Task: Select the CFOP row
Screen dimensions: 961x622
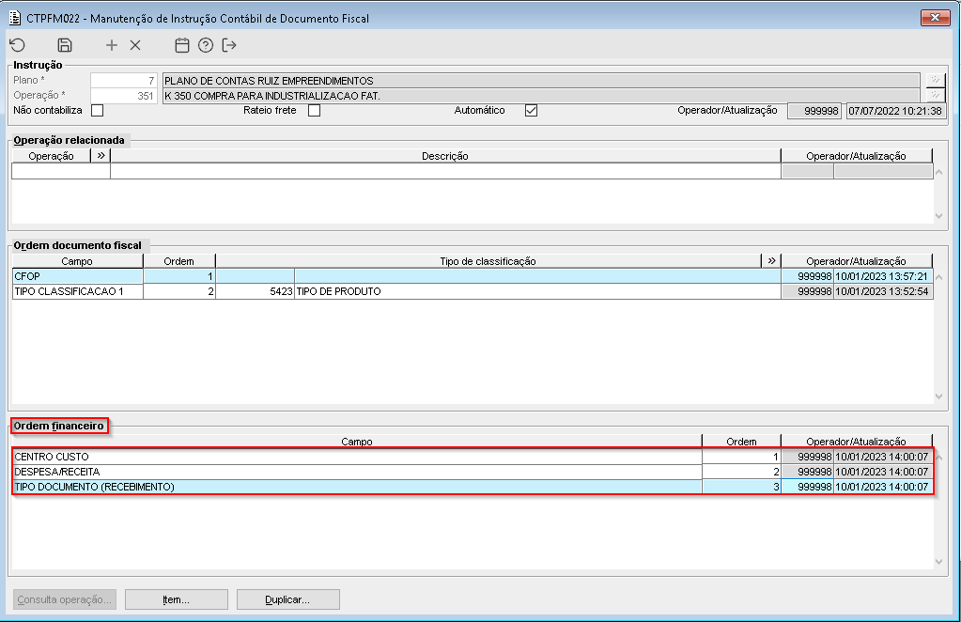Action: [473, 276]
